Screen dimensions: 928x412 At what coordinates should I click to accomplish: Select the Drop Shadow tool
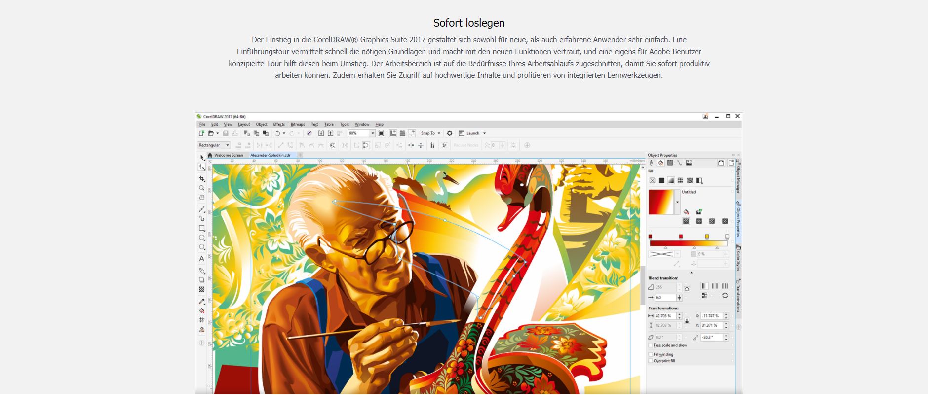coord(202,280)
